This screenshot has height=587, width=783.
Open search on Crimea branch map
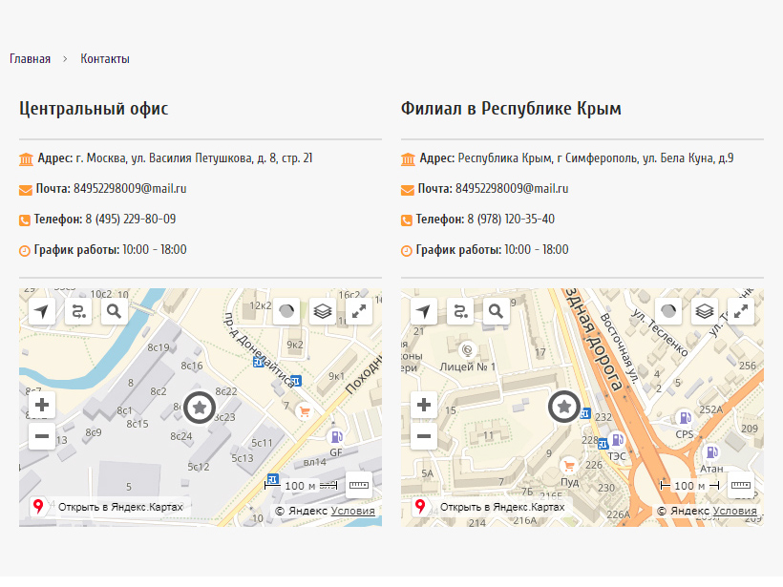(496, 311)
